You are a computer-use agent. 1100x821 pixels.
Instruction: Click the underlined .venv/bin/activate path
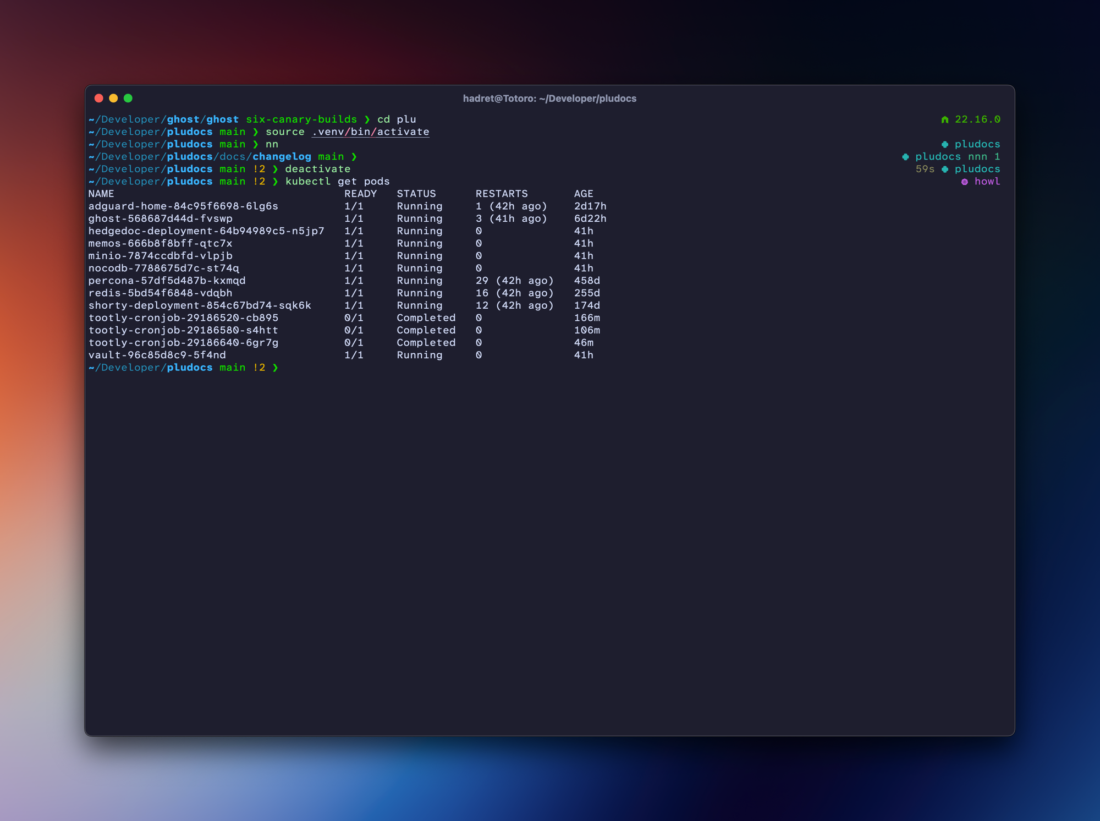tap(370, 132)
